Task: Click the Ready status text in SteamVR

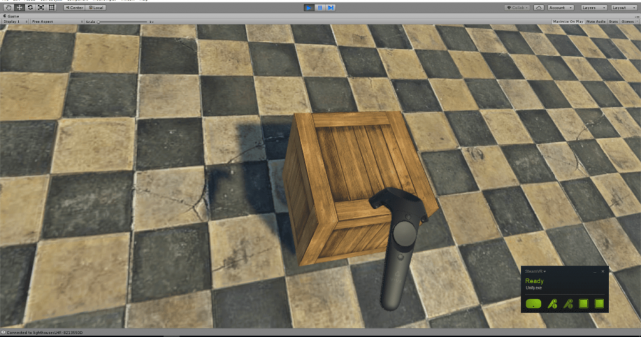Action: 534,281
